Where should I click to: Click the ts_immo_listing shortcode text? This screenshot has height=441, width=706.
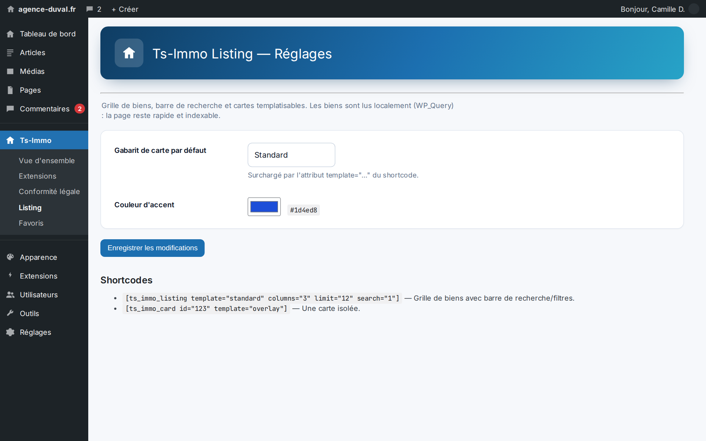(262, 298)
